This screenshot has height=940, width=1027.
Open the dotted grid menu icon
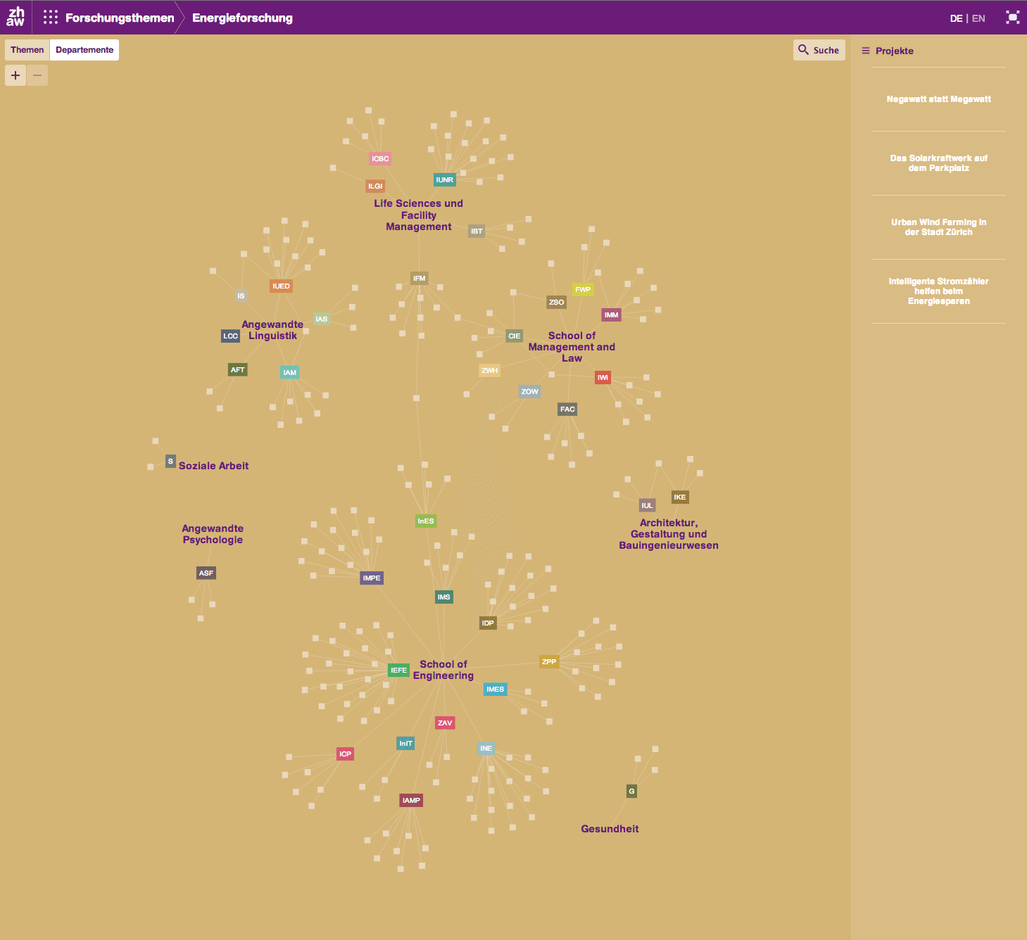pos(51,18)
